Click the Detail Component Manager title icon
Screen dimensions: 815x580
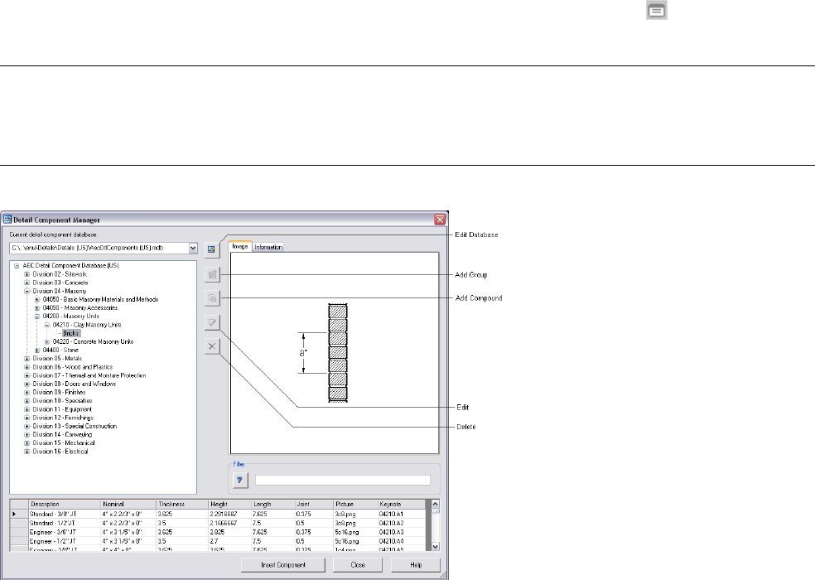coord(7,220)
